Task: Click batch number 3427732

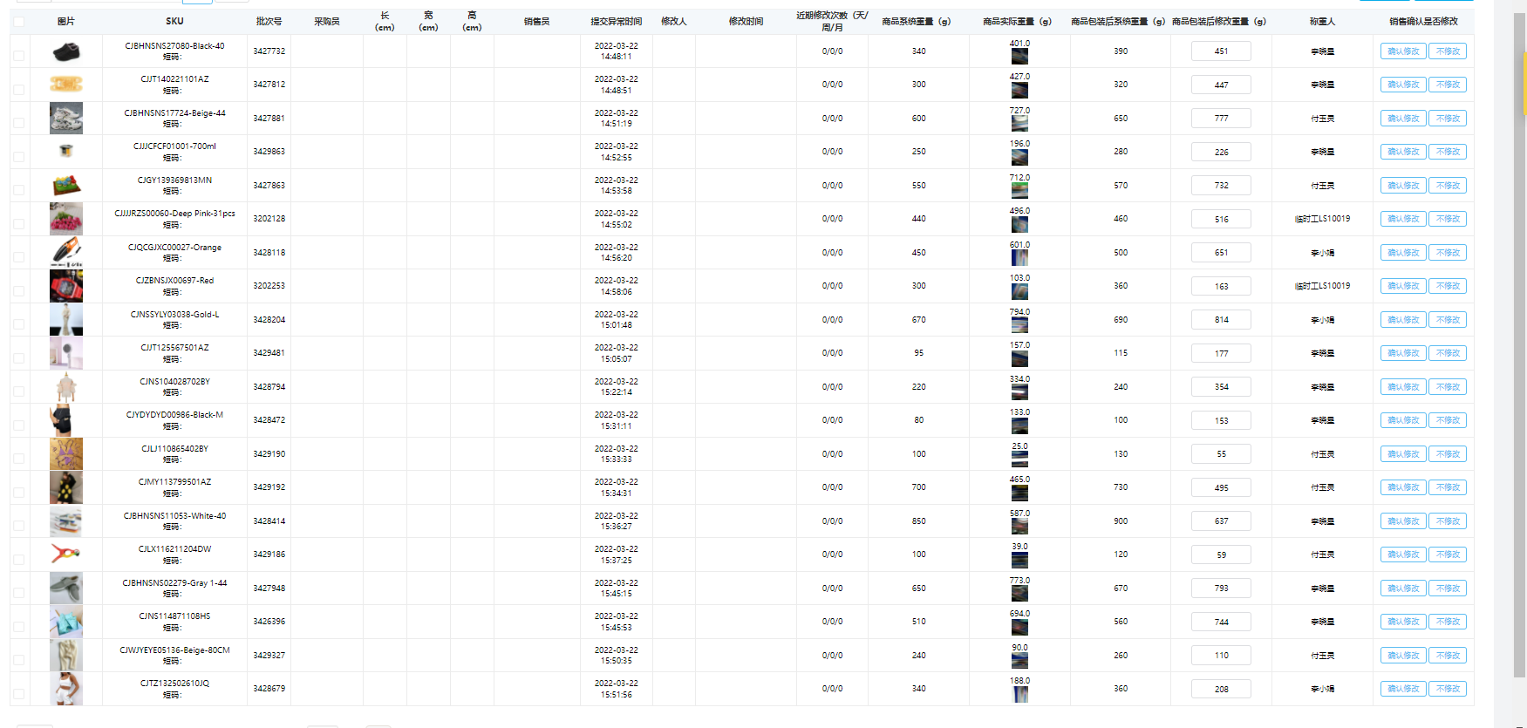Action: [x=269, y=51]
